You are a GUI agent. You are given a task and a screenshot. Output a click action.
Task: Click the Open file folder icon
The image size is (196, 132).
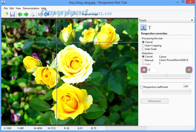click(6, 14)
